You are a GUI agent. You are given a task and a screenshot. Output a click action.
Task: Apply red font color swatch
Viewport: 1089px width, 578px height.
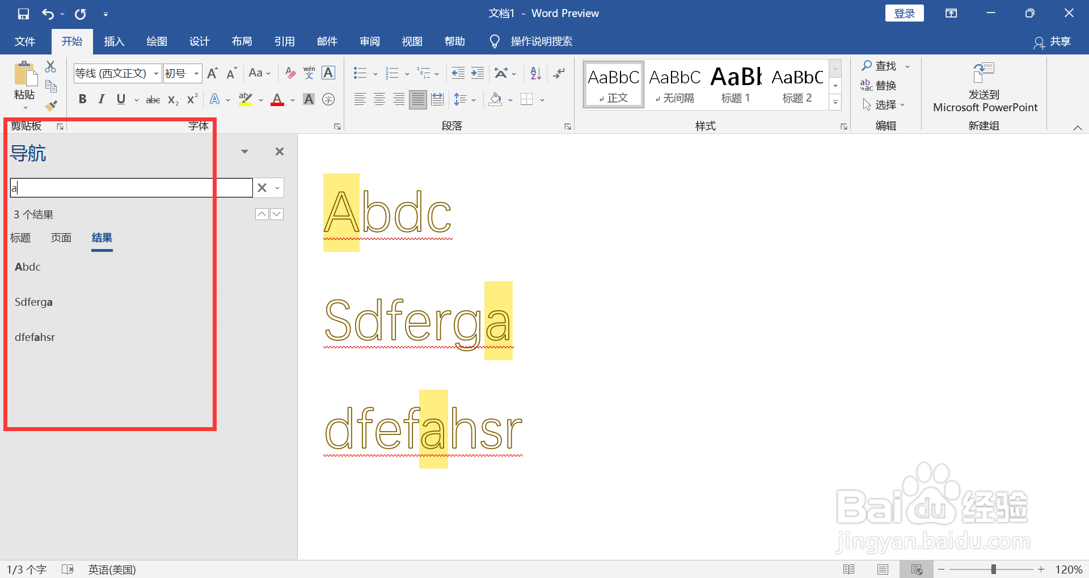[277, 100]
